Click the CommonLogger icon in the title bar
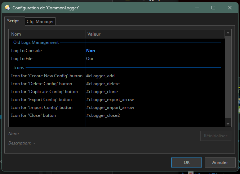 (x=7, y=8)
